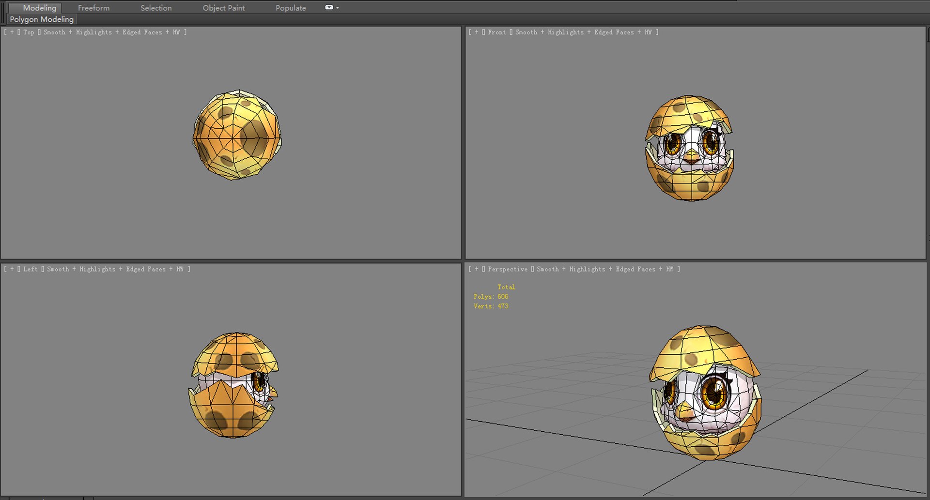Screen dimensions: 930x500
Task: Open shading menu in the Perspective viewport
Action: pos(605,269)
